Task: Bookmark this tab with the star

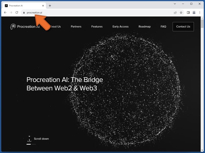Action: point(181,12)
